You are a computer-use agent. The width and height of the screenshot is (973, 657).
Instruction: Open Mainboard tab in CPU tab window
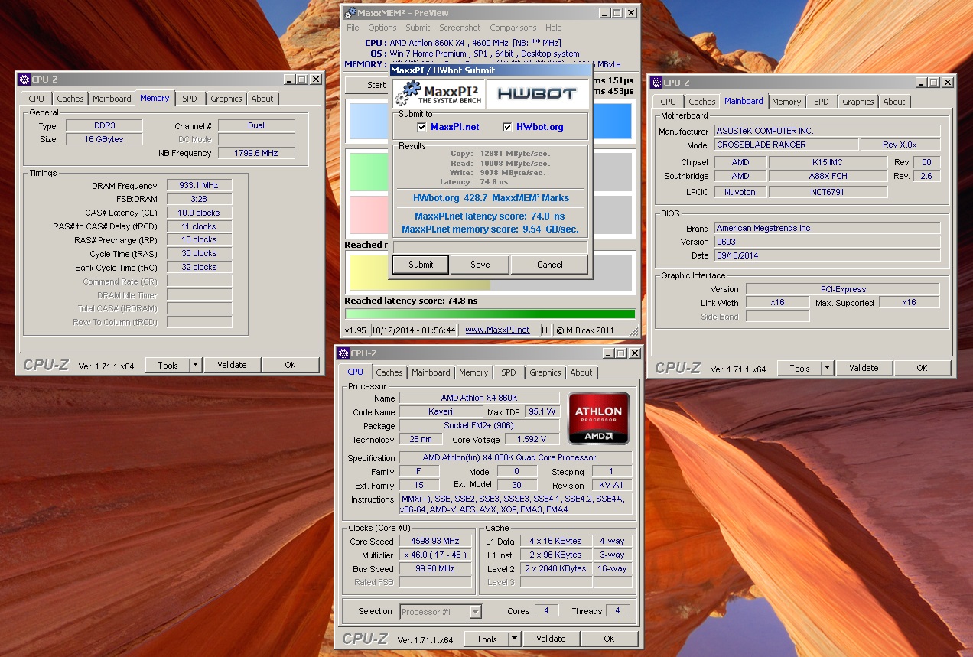(x=431, y=372)
